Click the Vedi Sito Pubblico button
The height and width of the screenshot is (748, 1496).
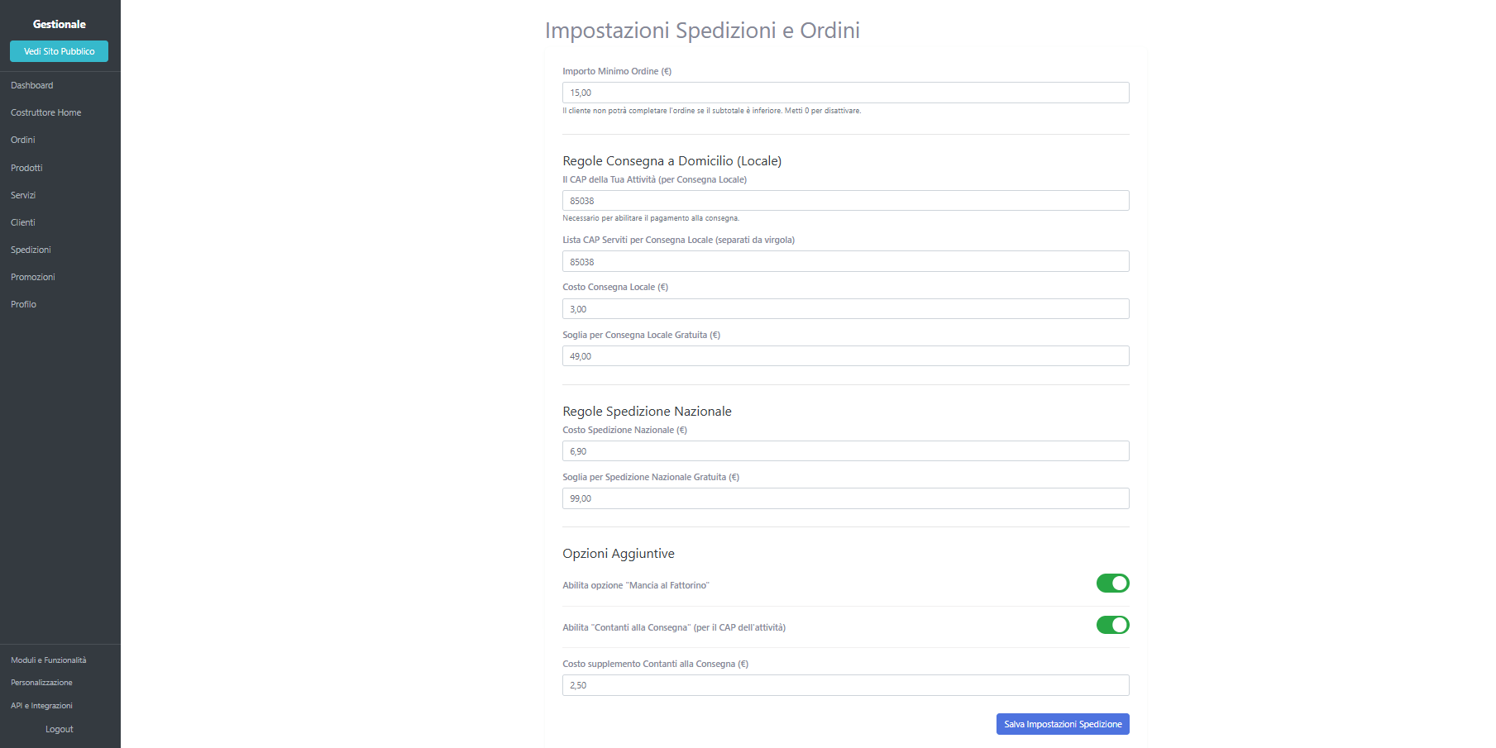59,51
